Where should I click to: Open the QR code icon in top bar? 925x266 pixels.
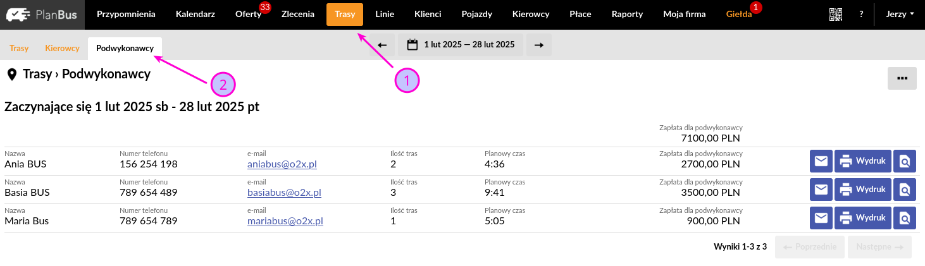(x=836, y=14)
